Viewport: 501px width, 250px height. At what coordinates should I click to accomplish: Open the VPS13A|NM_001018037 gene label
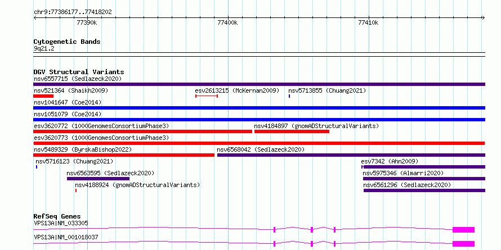pos(66,237)
